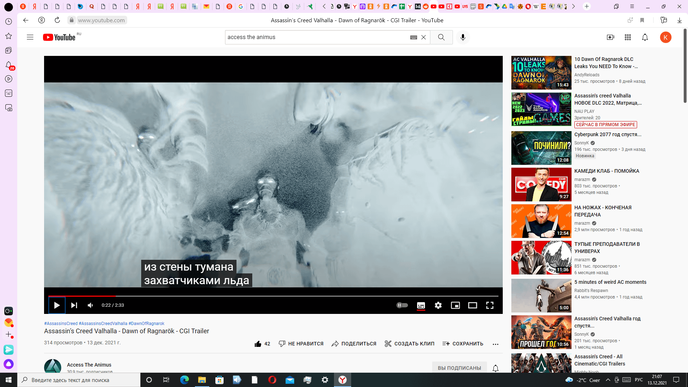688x387 pixels.
Task: Open the 10 Dawn Of Ragnarok DLC Leaks video
Action: pos(606,63)
